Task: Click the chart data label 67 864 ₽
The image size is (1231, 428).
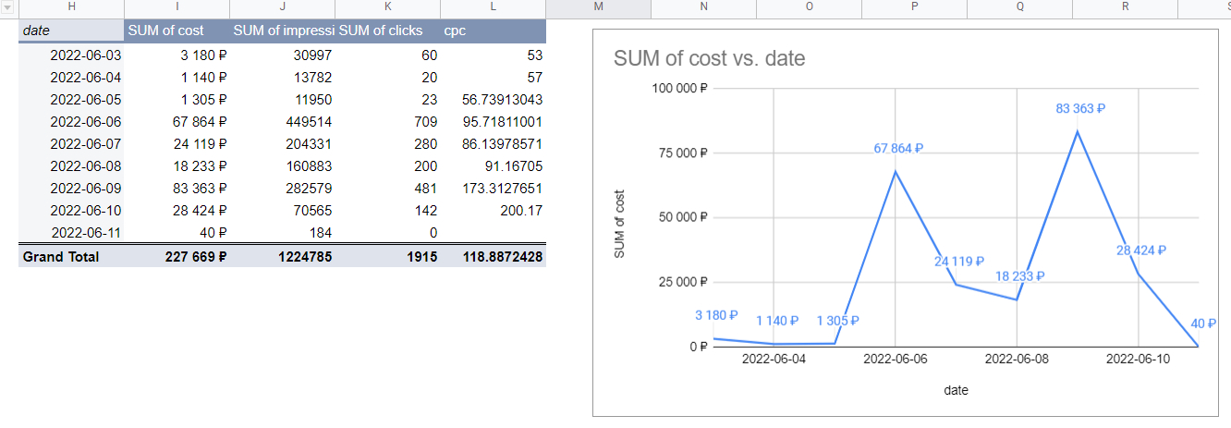Action: tap(898, 149)
